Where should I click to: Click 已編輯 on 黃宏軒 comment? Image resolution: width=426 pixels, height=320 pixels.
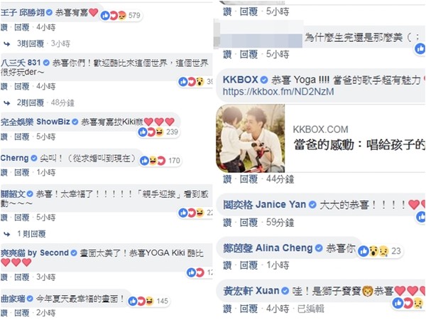pyautogui.click(x=310, y=309)
